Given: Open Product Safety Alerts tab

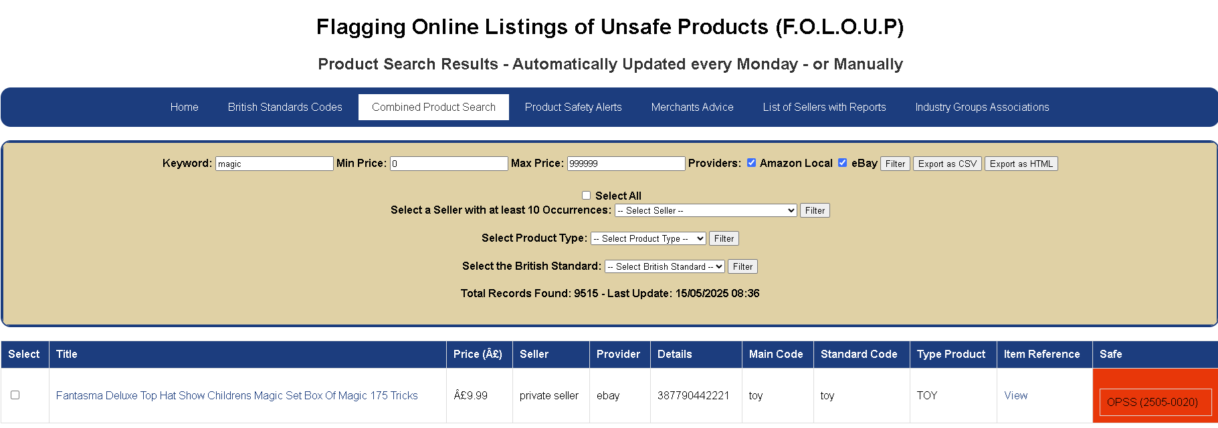Looking at the screenshot, I should tap(573, 107).
